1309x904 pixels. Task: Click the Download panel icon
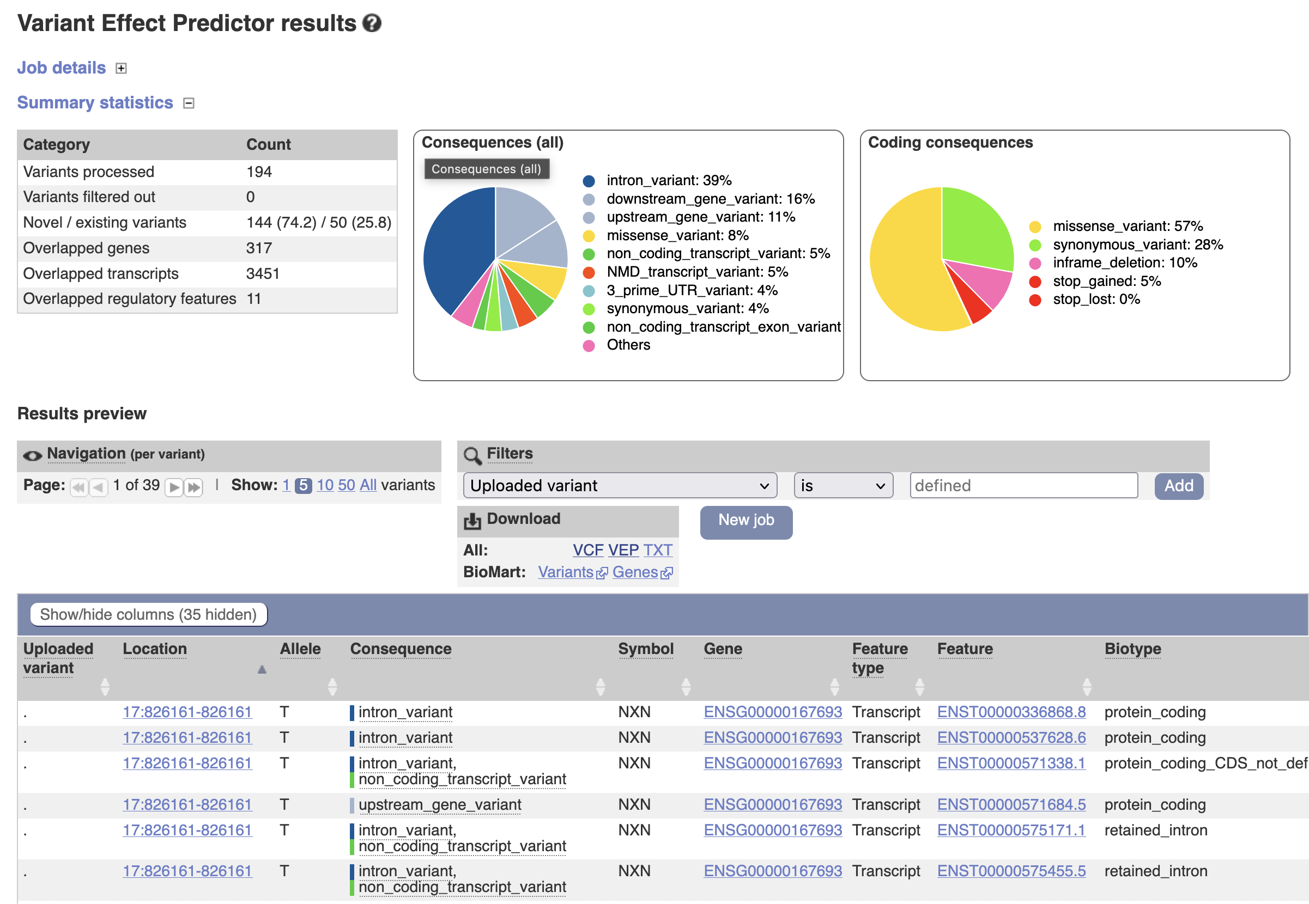472,521
